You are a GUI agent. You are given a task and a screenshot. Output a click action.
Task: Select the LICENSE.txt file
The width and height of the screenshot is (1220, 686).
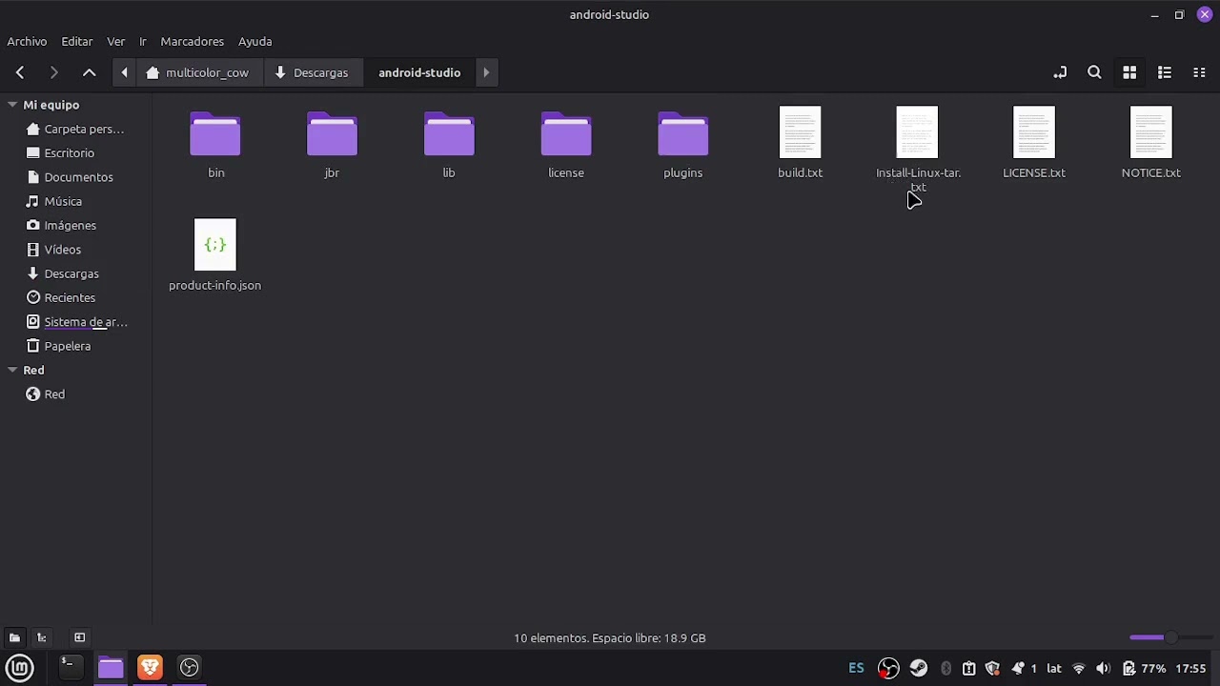tap(1034, 143)
